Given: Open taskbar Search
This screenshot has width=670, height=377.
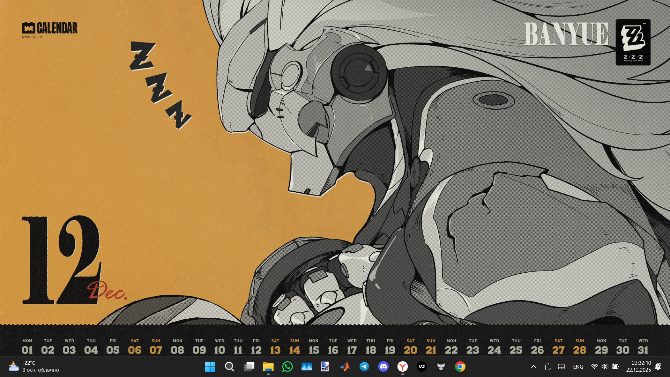Looking at the screenshot, I should [x=229, y=367].
